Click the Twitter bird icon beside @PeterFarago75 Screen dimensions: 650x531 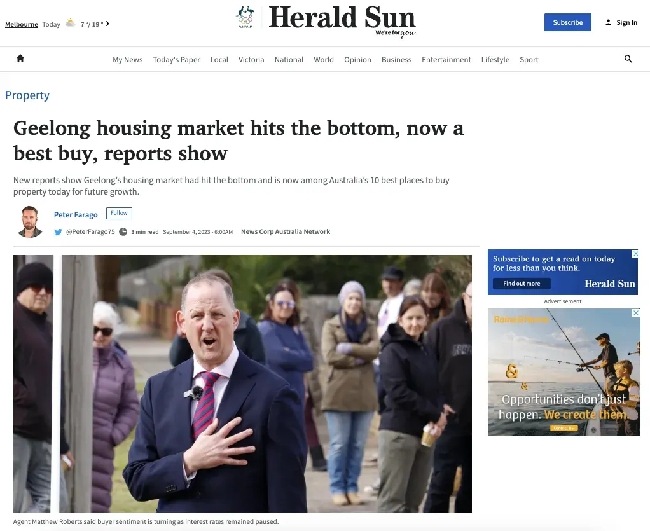click(58, 231)
